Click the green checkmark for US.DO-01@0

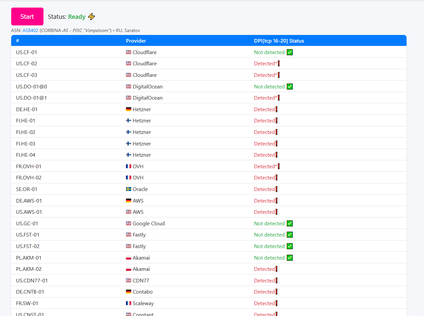(290, 86)
